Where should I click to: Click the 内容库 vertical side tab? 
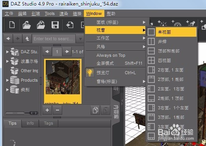coord(116,112)
